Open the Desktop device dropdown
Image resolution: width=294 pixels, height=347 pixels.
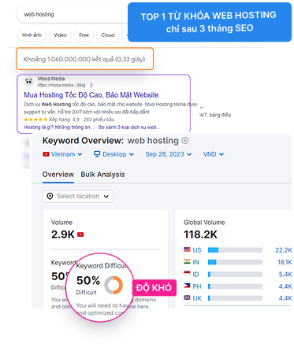tap(114, 154)
